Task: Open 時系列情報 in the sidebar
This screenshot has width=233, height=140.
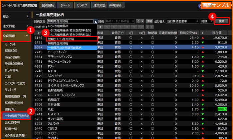Action: click(x=13, y=57)
